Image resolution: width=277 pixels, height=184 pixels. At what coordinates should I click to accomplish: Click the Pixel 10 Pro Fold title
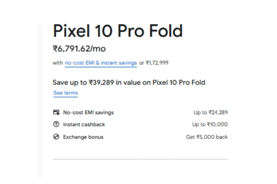[x=118, y=31]
